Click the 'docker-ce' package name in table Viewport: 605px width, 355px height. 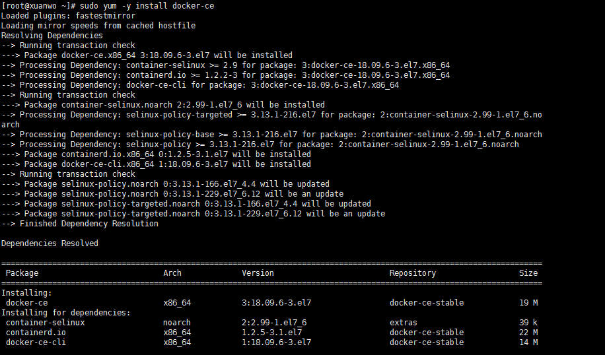[26, 303]
